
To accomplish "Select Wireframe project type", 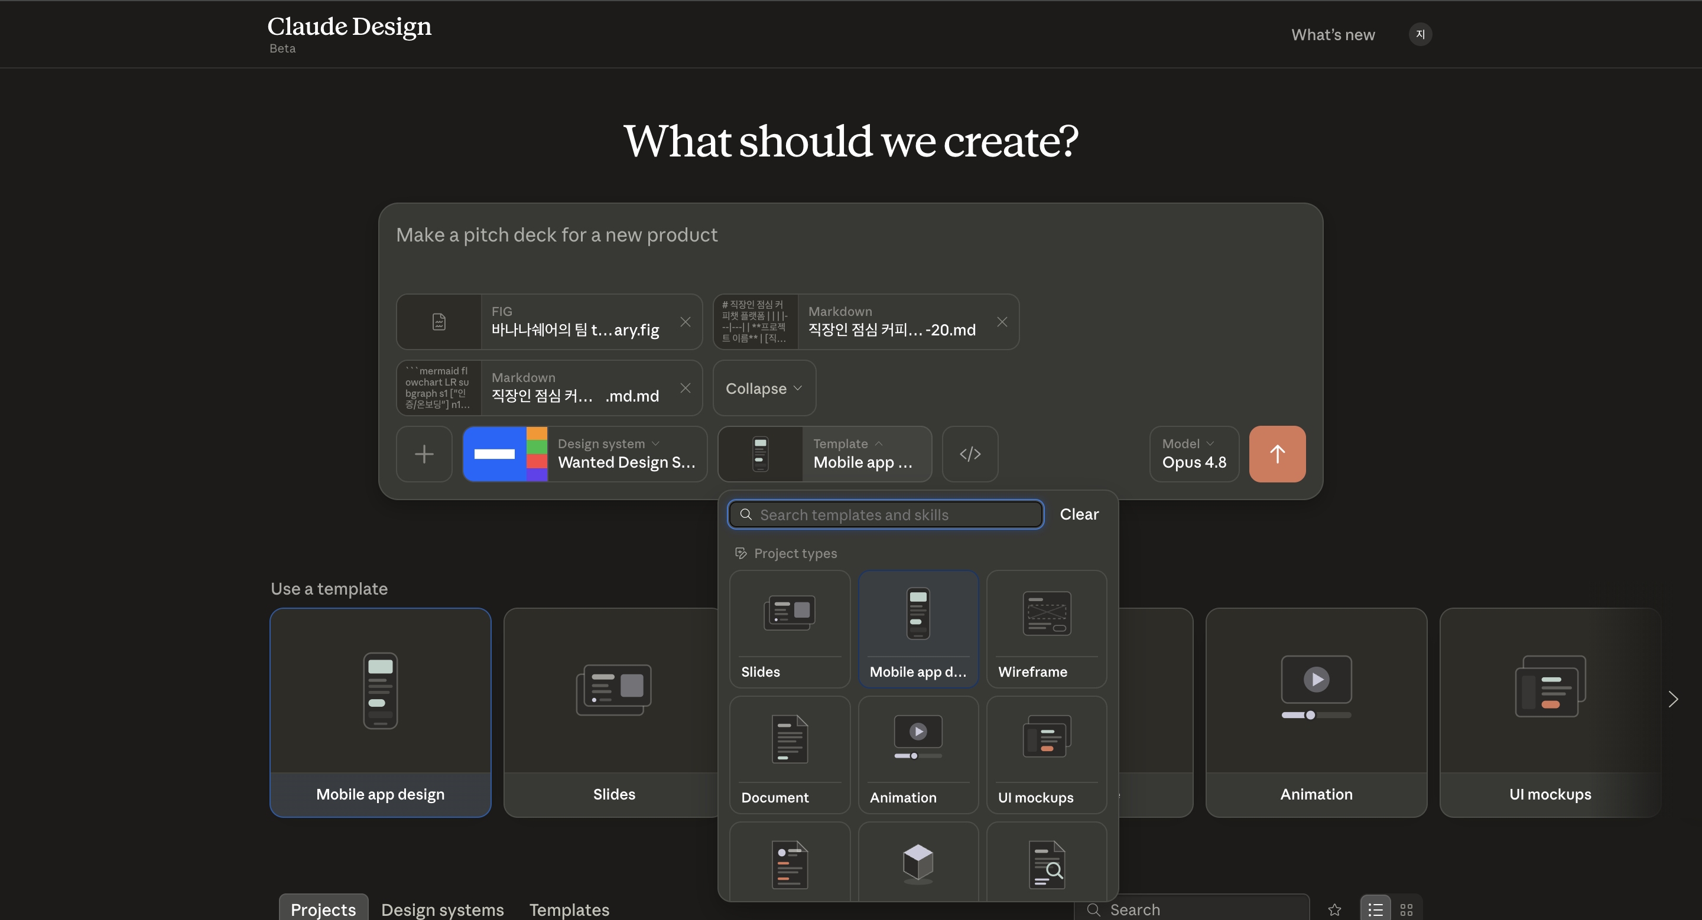I will coord(1047,629).
